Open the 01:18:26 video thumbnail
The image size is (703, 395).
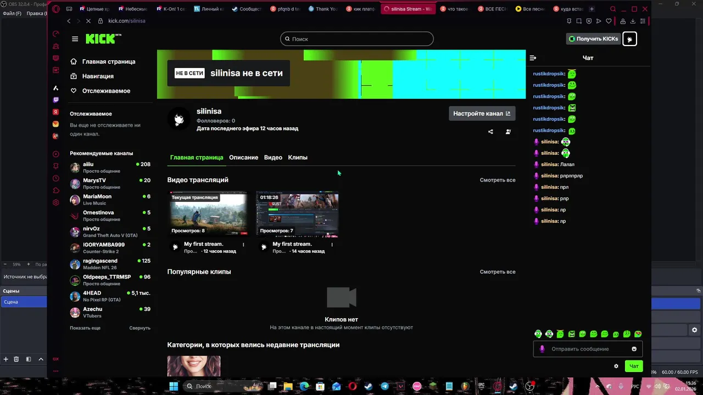pyautogui.click(x=297, y=214)
